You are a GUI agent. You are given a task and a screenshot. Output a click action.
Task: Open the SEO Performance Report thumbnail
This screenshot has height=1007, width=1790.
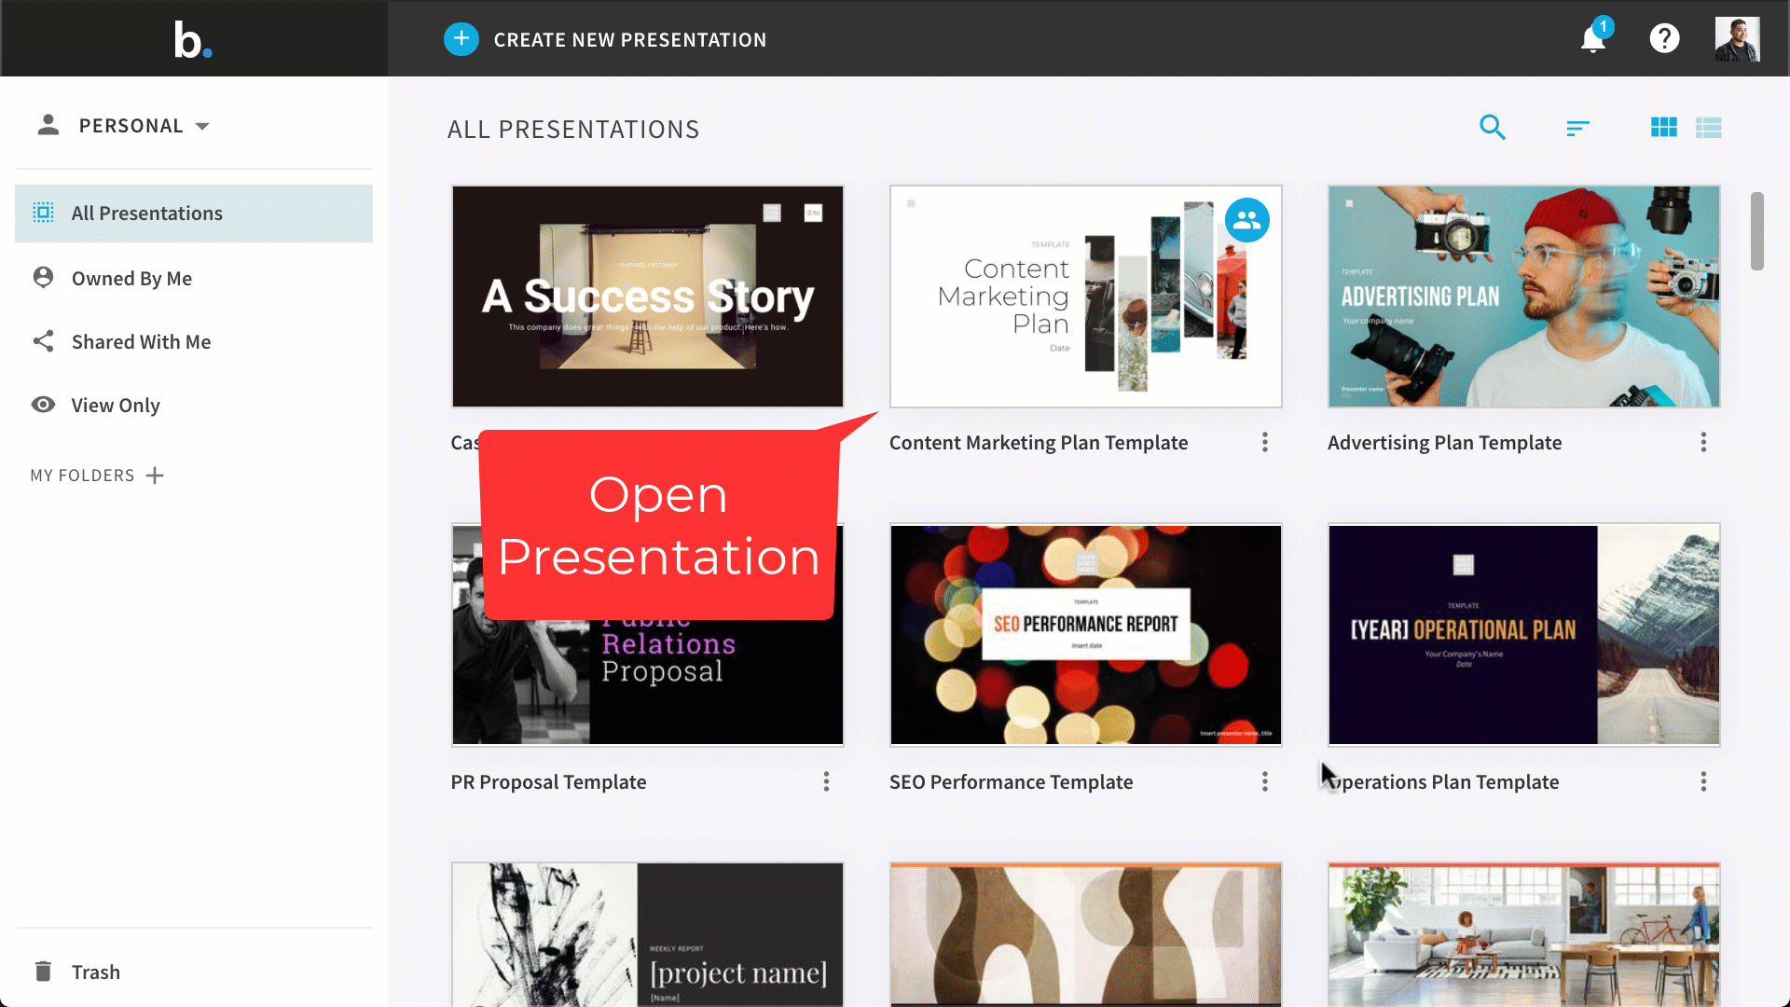click(1086, 635)
